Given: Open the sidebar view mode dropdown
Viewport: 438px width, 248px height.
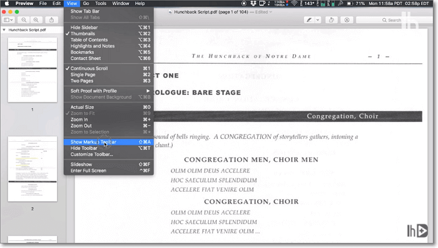Looking at the screenshot, I should point(8,20).
